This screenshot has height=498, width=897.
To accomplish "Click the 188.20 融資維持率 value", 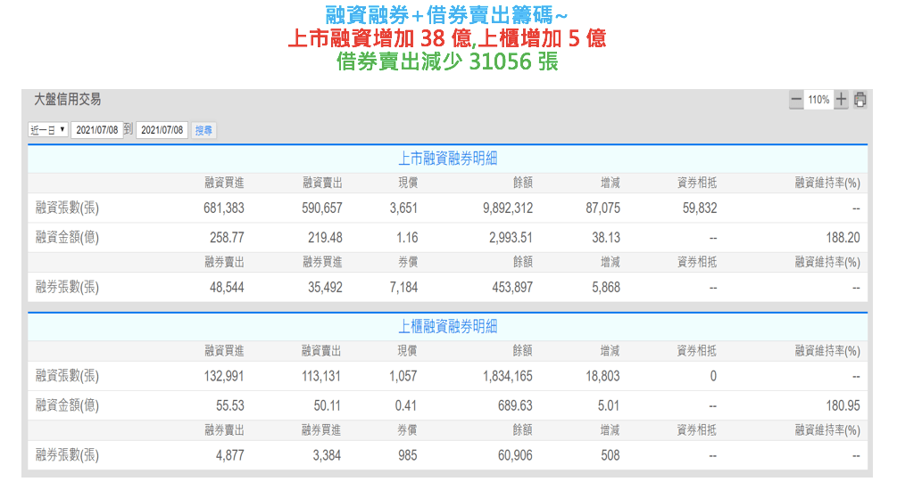I will tap(843, 238).
